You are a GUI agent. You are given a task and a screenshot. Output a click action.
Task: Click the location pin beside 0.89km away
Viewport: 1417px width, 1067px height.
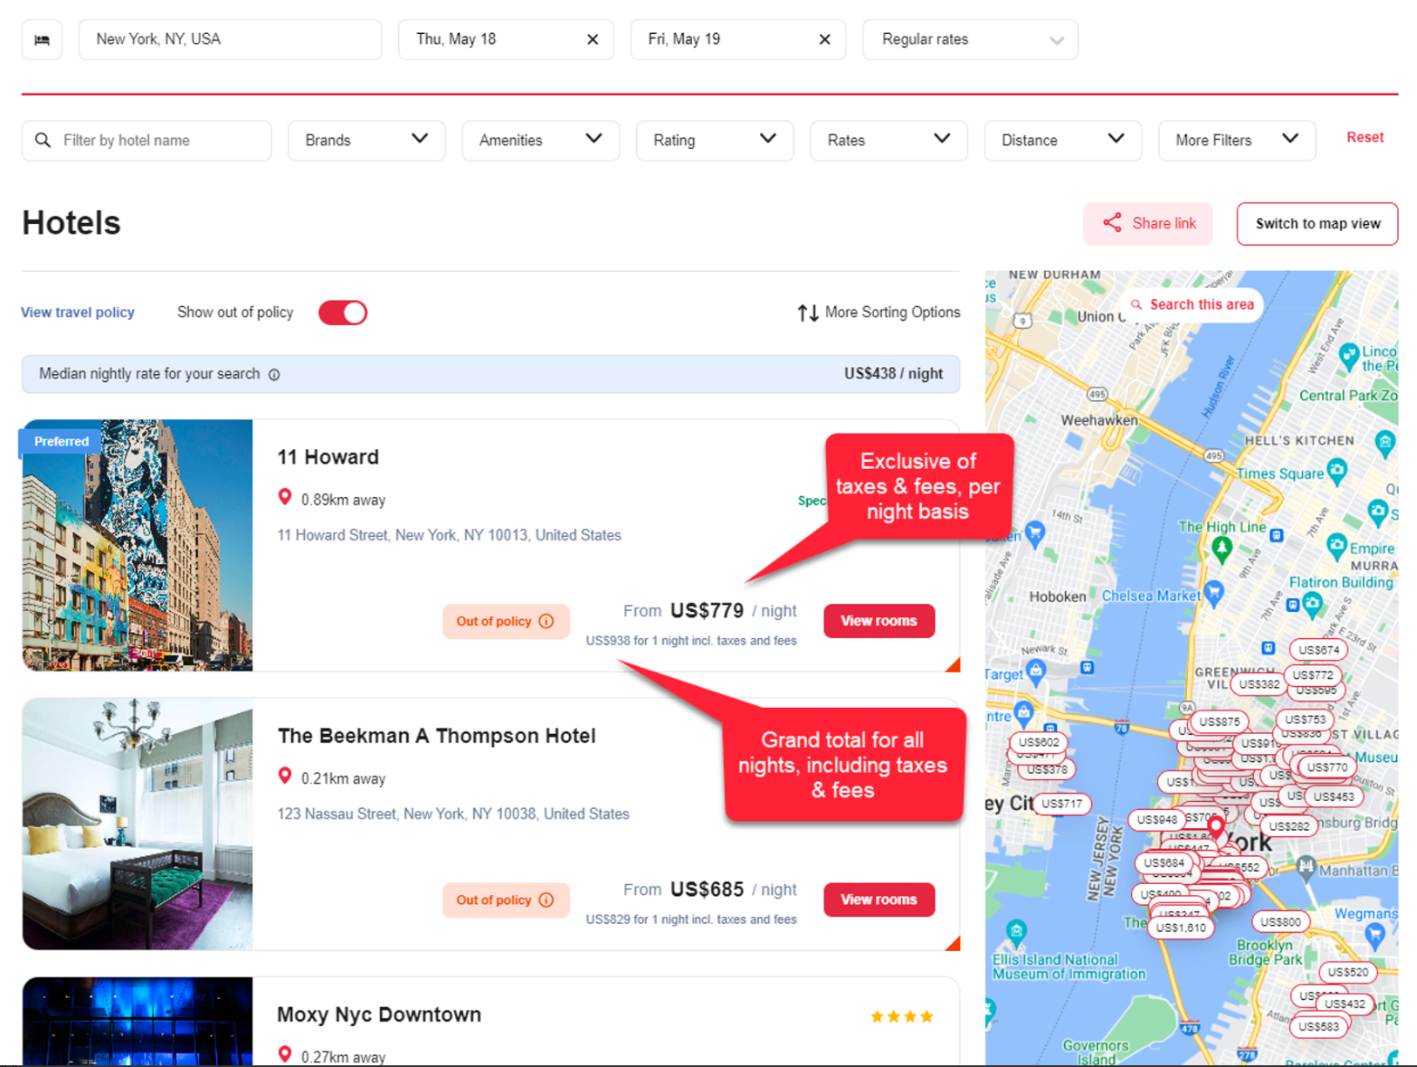(284, 498)
